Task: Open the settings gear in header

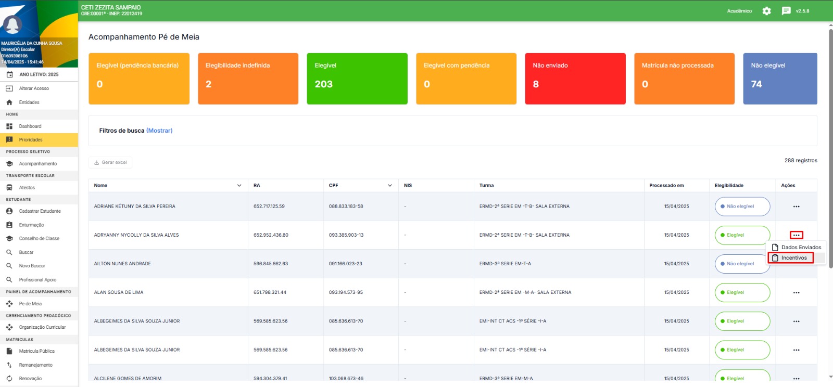Action: 766,11
